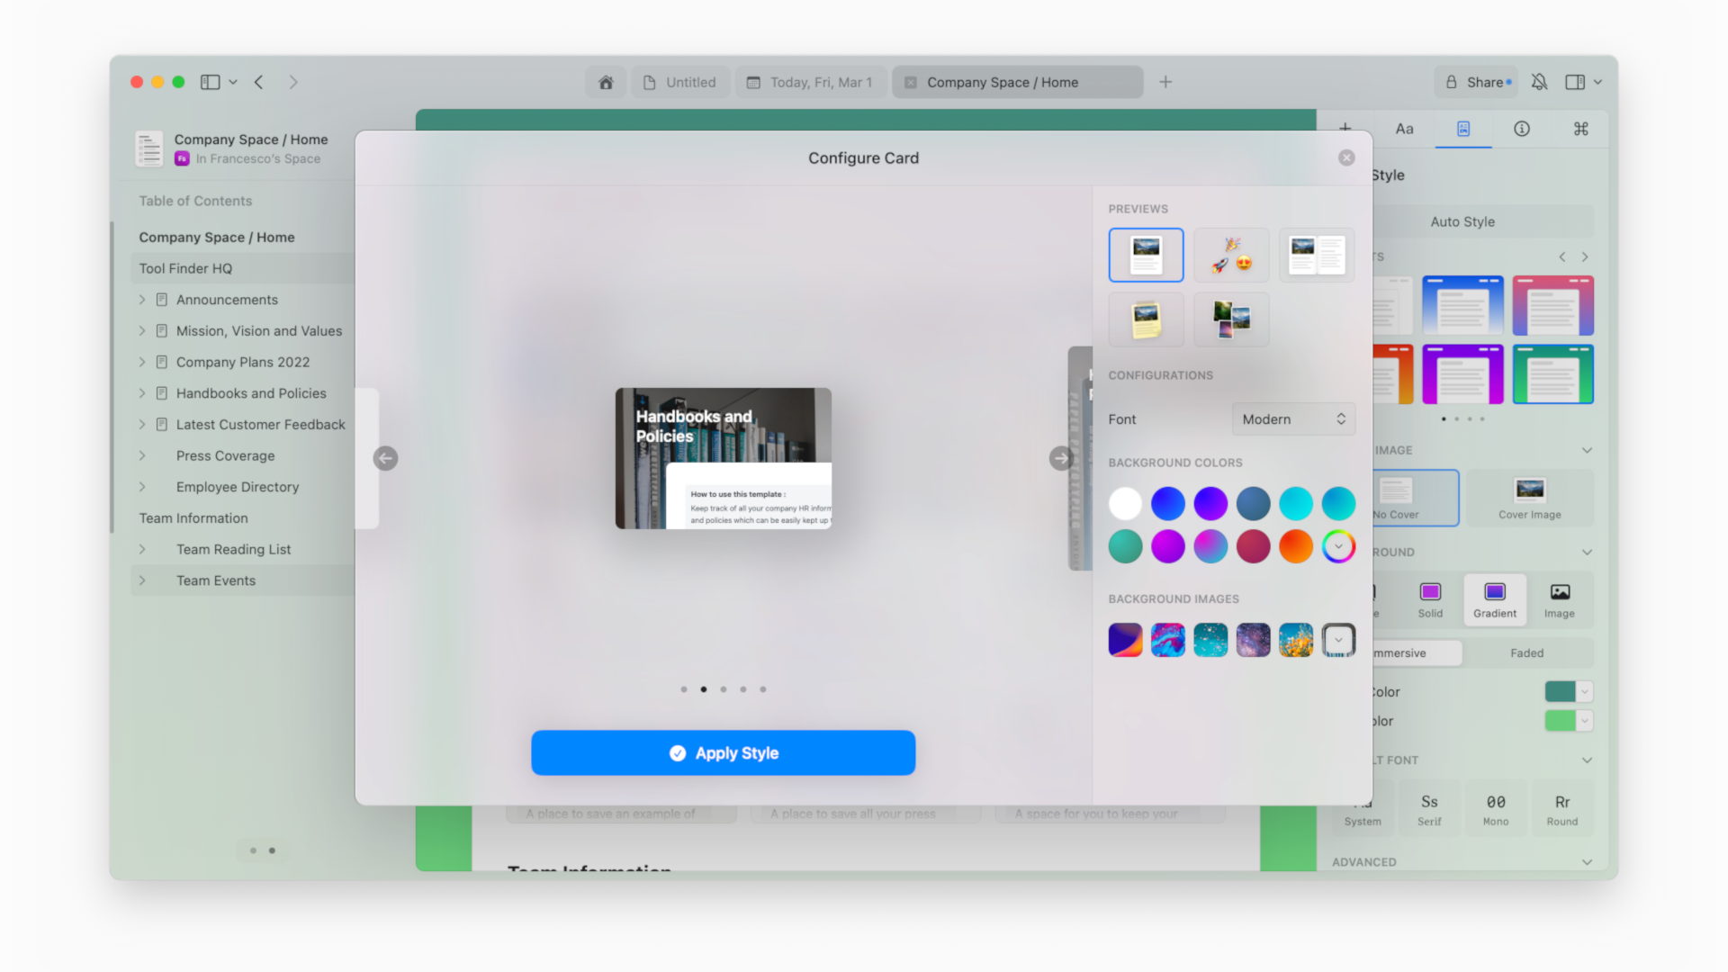
Task: Select the emoji card preview style
Action: pyautogui.click(x=1231, y=255)
